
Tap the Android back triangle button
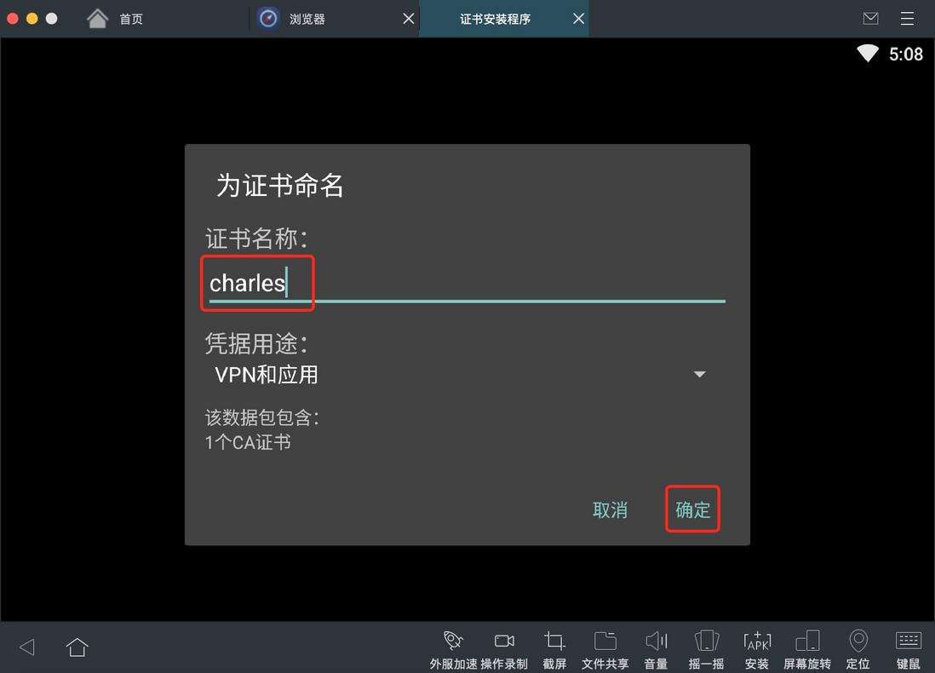(x=27, y=647)
